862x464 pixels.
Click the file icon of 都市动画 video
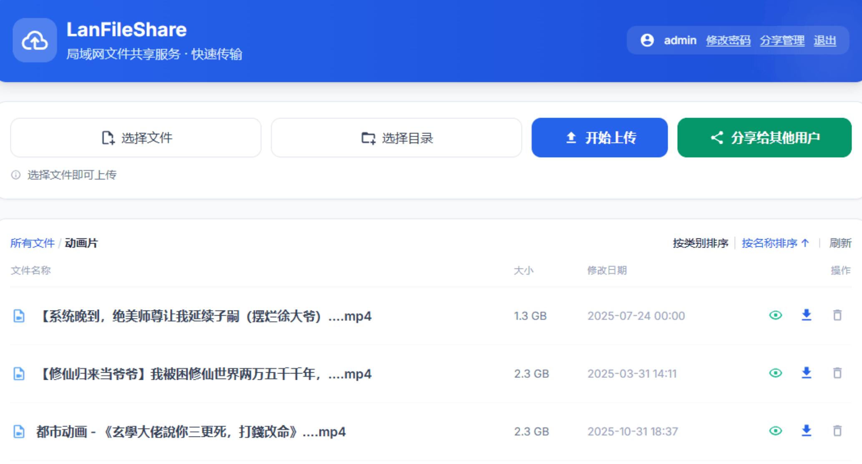point(19,431)
